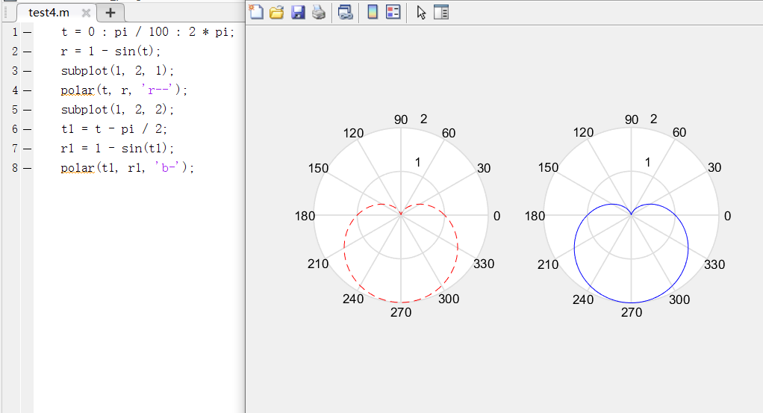Set breakpoint dash on line 6
Viewport: 763px width, 413px height.
(x=27, y=129)
